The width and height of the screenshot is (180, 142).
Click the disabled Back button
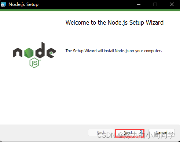pyautogui.click(x=101, y=132)
